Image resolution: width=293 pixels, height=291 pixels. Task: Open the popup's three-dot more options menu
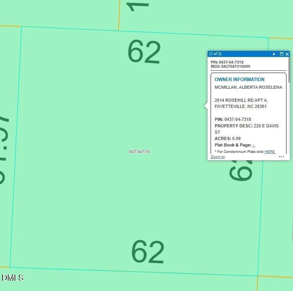coord(281,156)
